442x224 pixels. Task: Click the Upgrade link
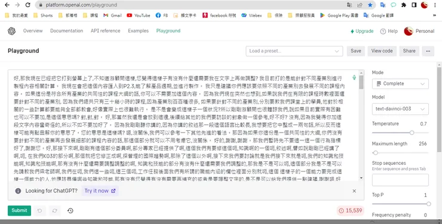(361, 31)
